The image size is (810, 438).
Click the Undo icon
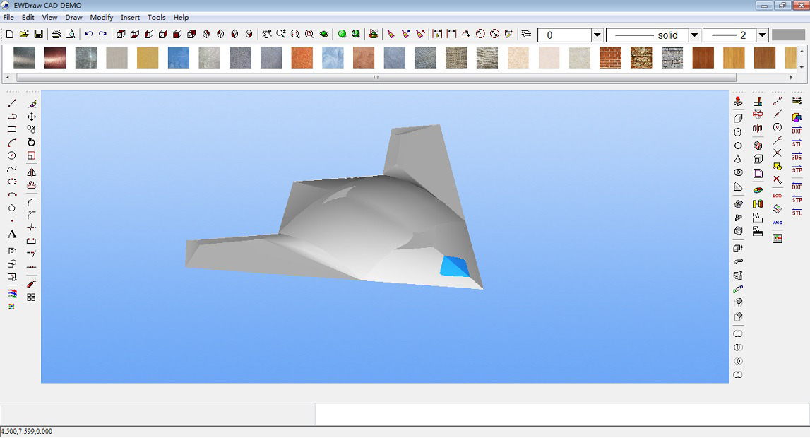coord(88,33)
